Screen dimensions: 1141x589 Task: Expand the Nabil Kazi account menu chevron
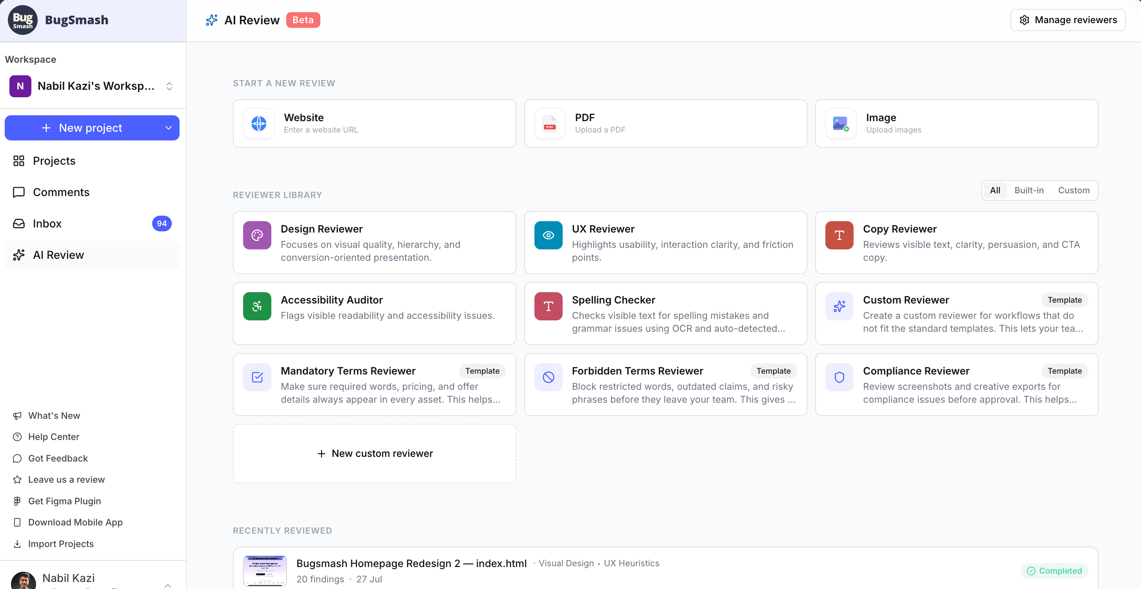pyautogui.click(x=168, y=585)
